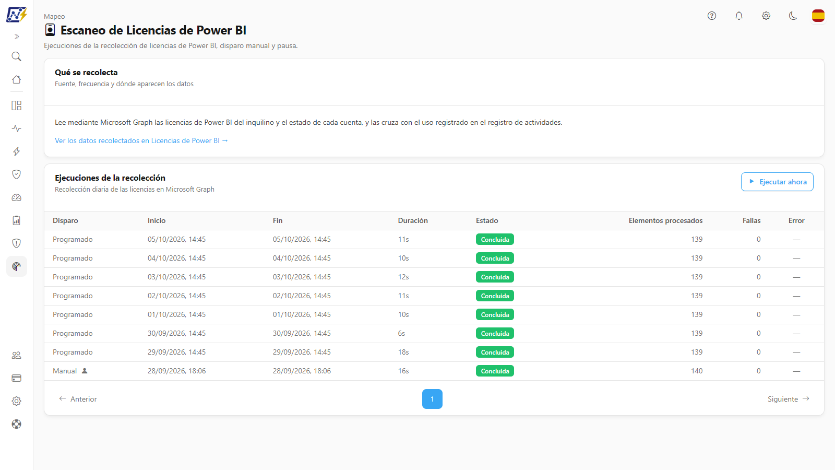
Task: Open the top-right settings gear
Action: [766, 16]
